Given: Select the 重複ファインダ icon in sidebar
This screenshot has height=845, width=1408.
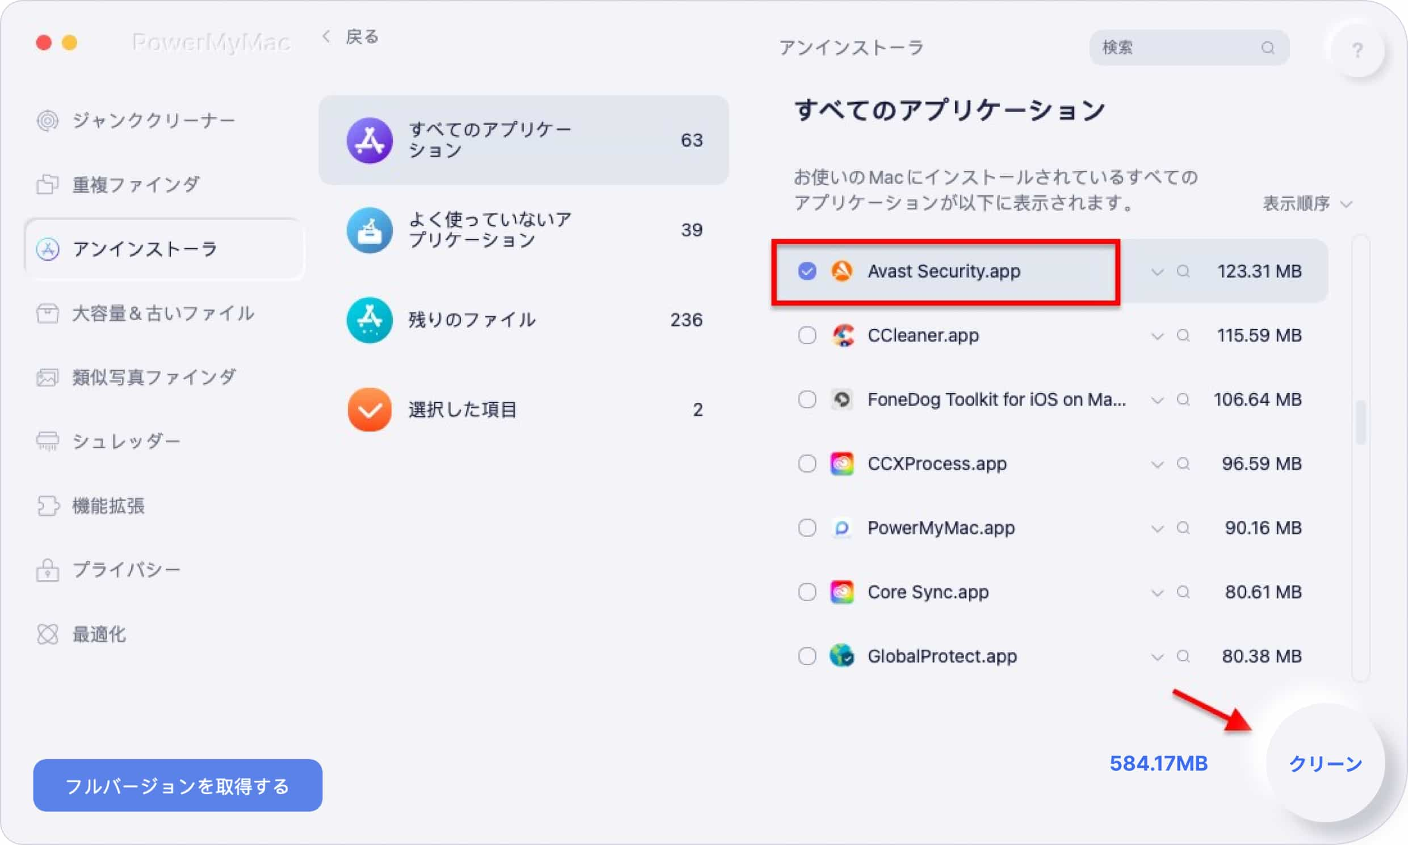Looking at the screenshot, I should pos(47,183).
